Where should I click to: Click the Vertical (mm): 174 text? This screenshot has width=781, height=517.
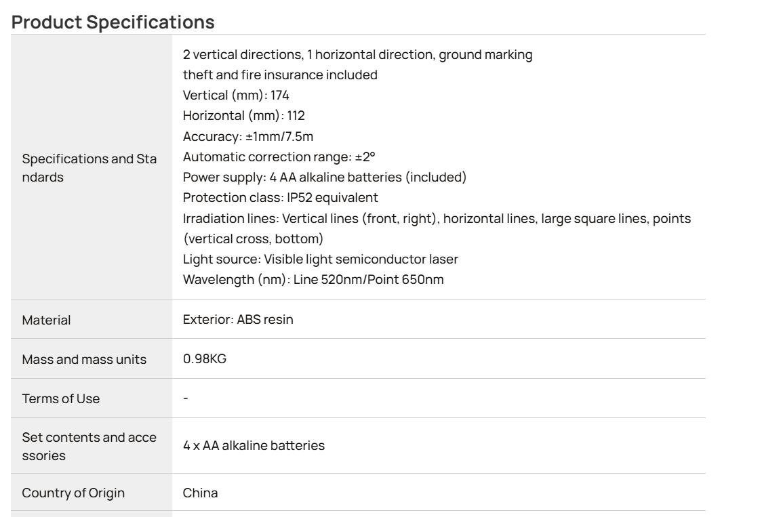[x=236, y=95]
